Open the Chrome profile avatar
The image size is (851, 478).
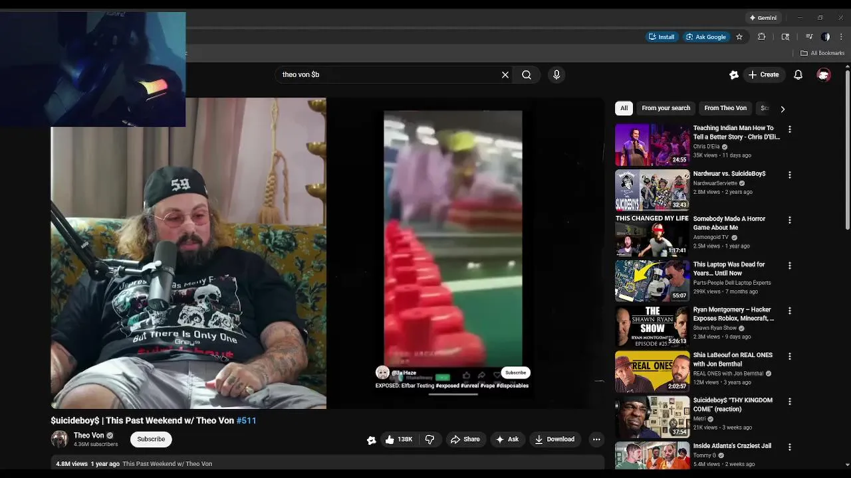pyautogui.click(x=826, y=37)
